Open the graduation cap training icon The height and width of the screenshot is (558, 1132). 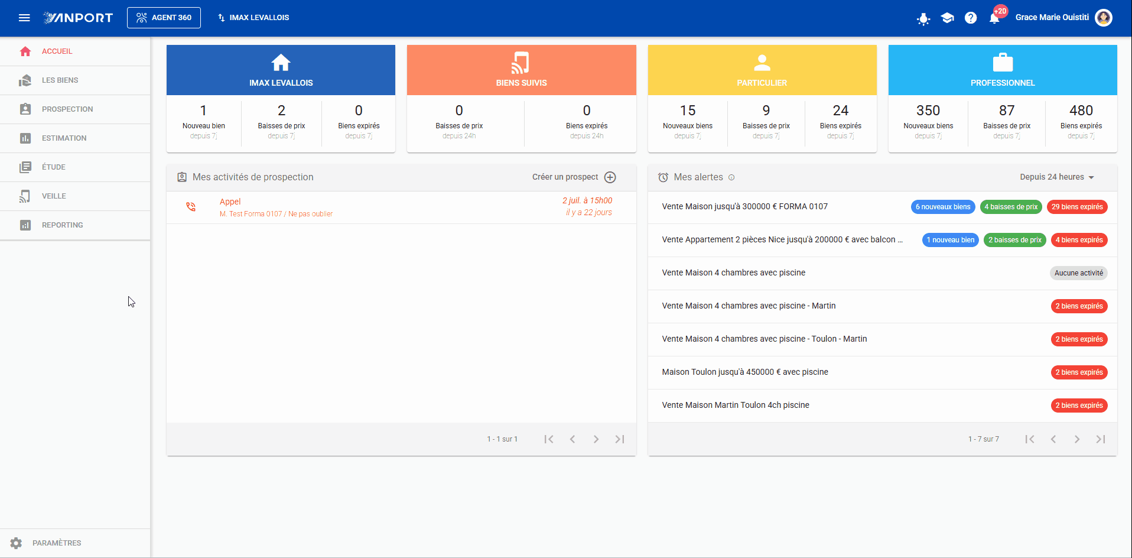tap(947, 18)
